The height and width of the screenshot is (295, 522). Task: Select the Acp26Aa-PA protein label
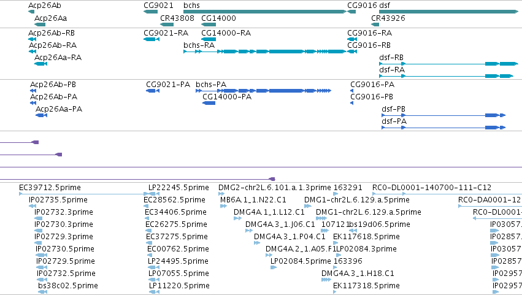(x=59, y=109)
